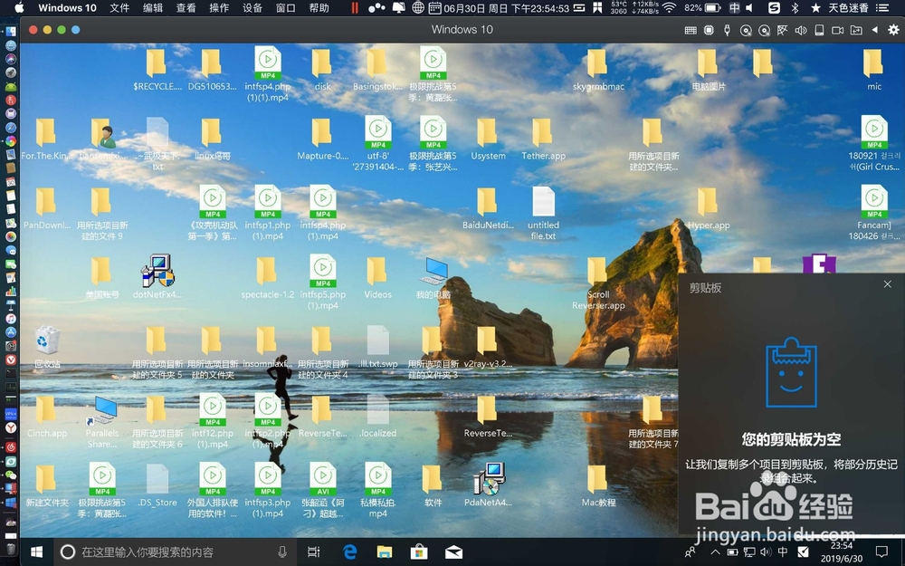Click the Wi-Fi icon in macOS menu bar
This screenshot has width=905, height=566.
669,8
